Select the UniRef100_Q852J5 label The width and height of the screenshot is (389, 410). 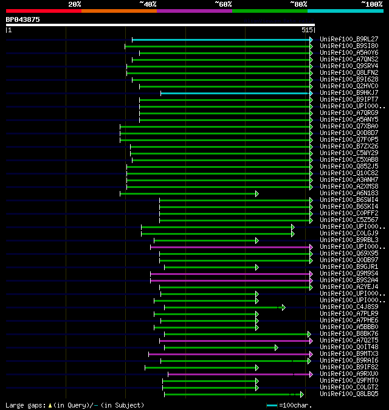tap(349, 167)
